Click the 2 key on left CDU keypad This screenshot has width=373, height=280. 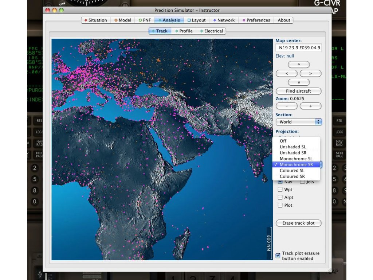pos(35,168)
